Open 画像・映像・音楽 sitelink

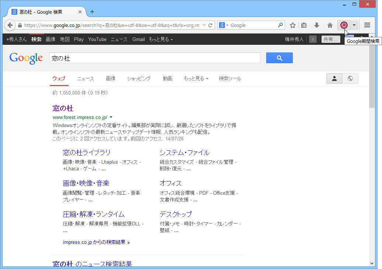click(x=86, y=183)
